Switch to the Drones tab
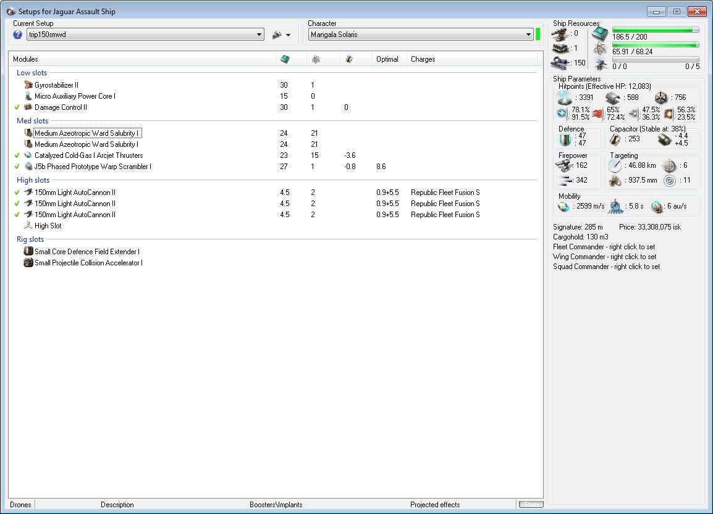713x514 pixels. click(21, 505)
